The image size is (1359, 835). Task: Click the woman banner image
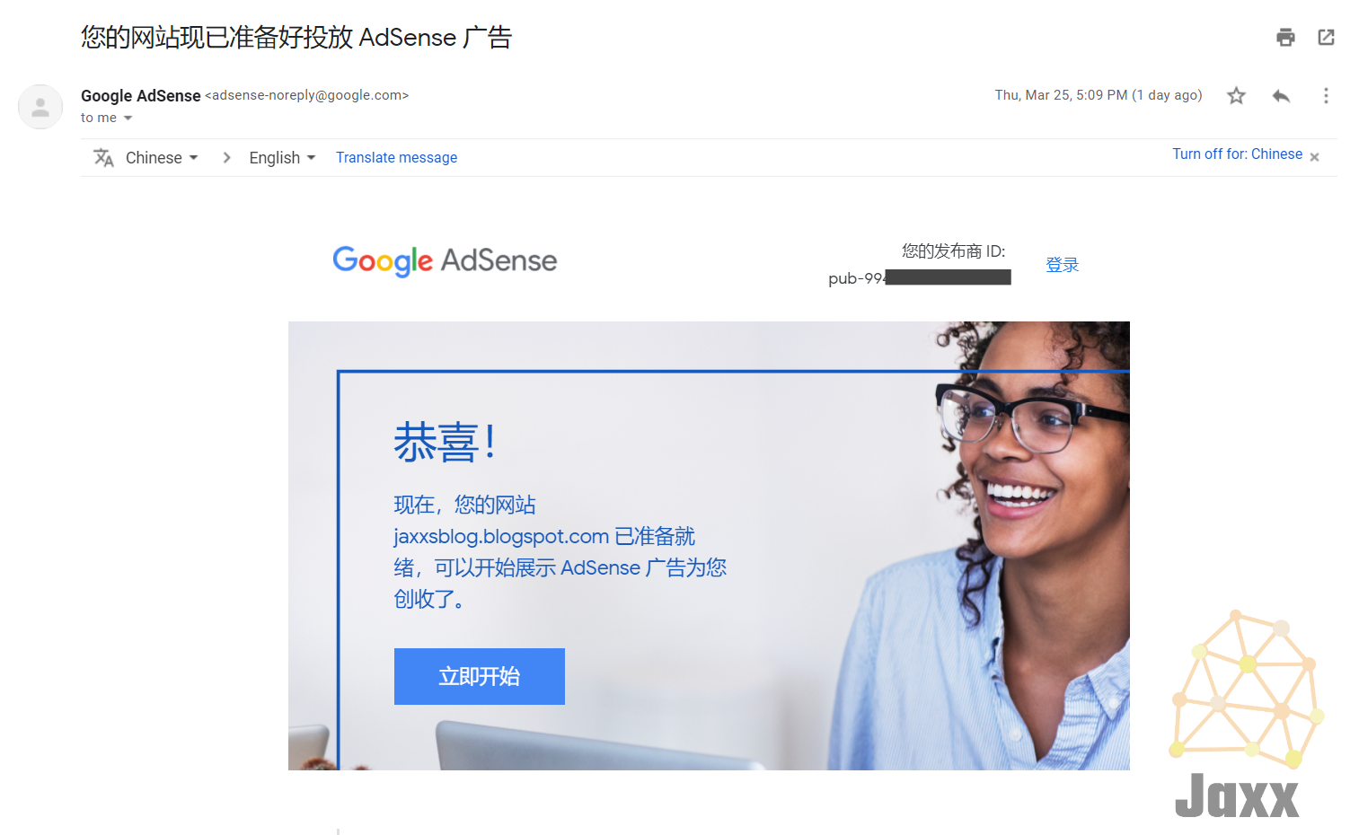tap(709, 546)
